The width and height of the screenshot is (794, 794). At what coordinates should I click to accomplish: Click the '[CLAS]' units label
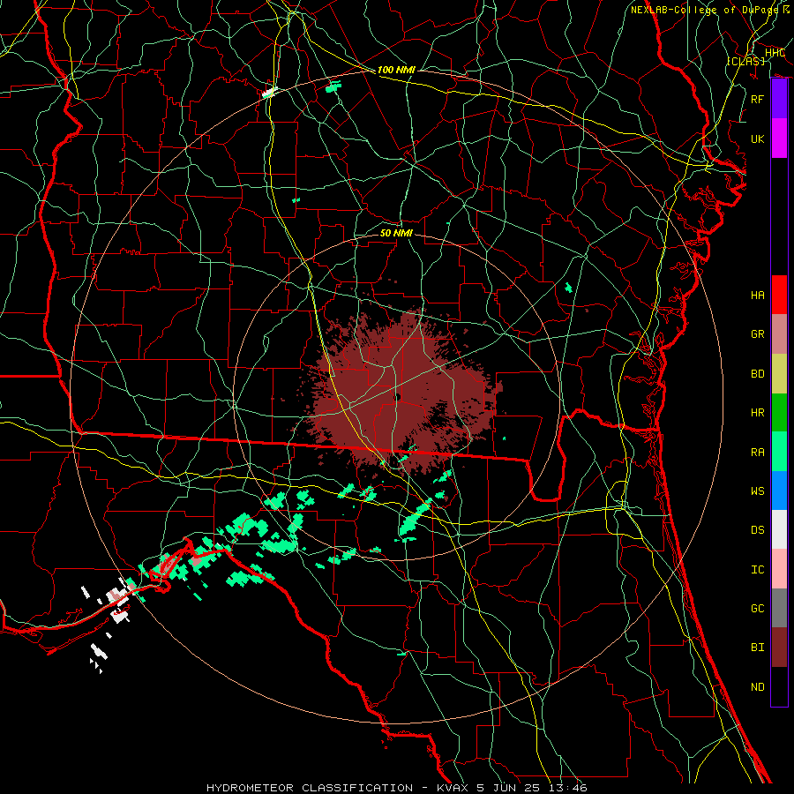(x=745, y=61)
